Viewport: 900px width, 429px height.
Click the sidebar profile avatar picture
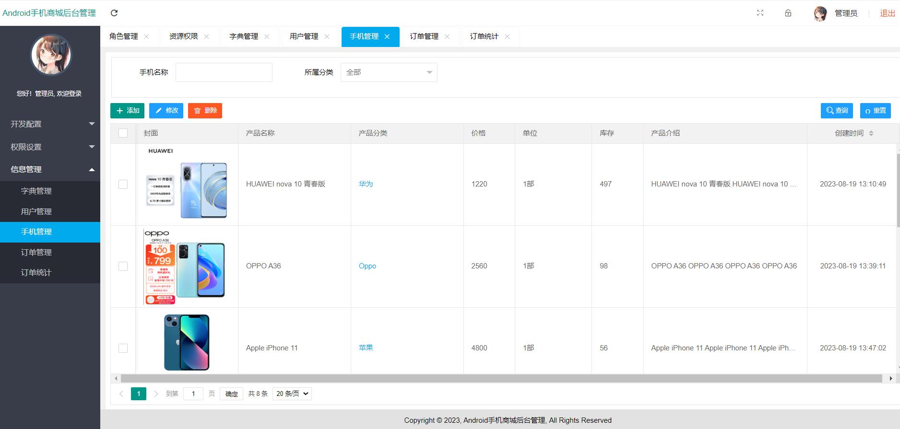(51, 55)
